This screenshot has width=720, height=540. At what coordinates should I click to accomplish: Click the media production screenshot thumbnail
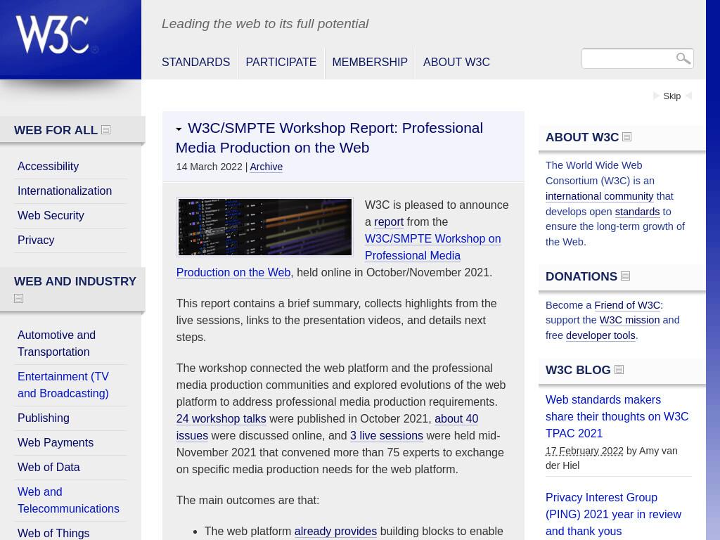click(265, 227)
